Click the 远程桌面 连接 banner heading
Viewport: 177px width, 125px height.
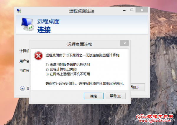pyautogui.click(x=48, y=26)
